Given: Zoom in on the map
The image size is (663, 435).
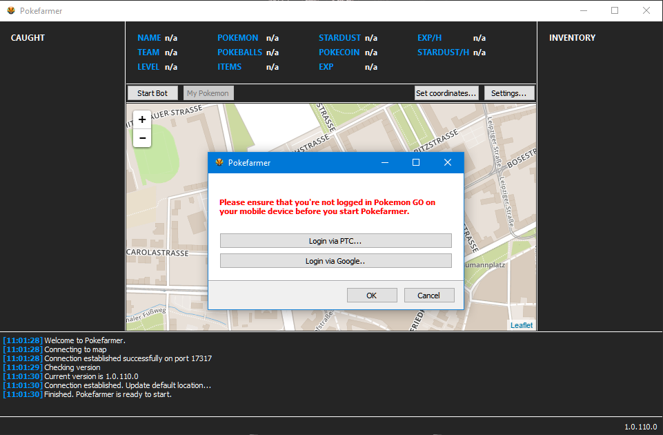Looking at the screenshot, I should point(142,119).
